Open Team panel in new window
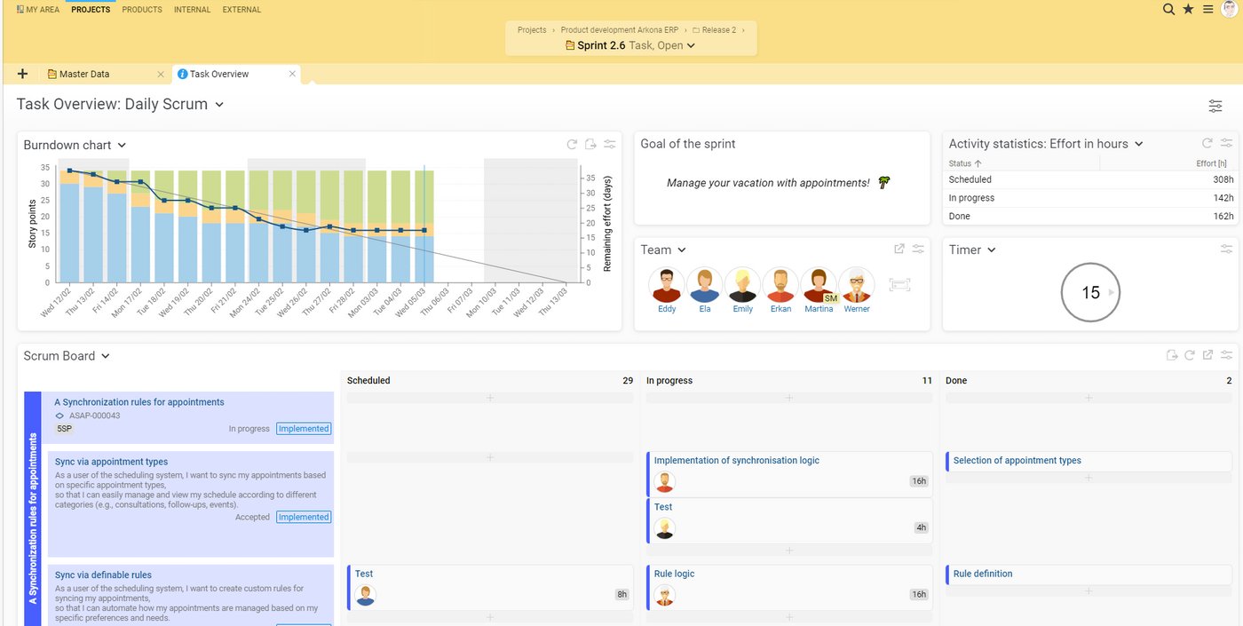Viewport: 1243px width, 626px height. [899, 250]
